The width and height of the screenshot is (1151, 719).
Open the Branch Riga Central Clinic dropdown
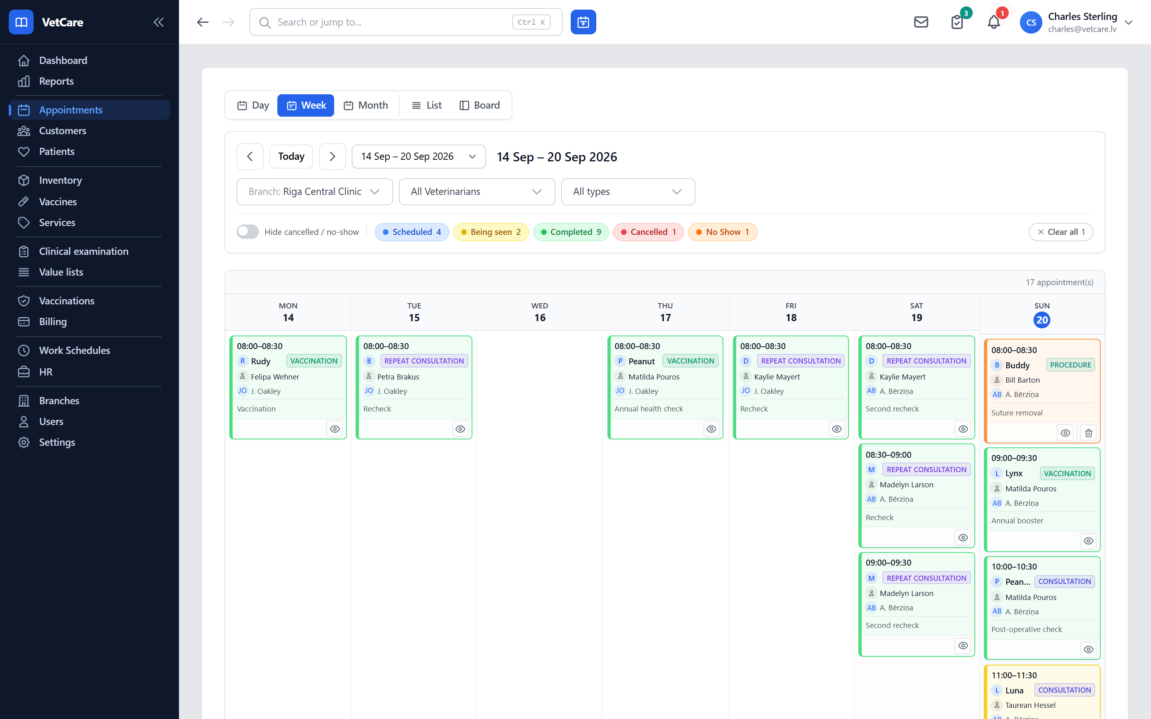coord(315,192)
